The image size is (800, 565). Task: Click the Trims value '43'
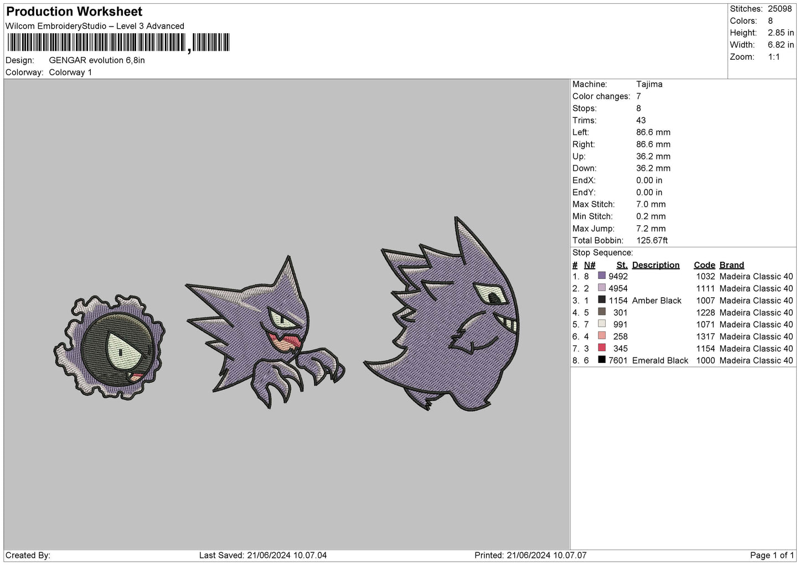(x=641, y=120)
